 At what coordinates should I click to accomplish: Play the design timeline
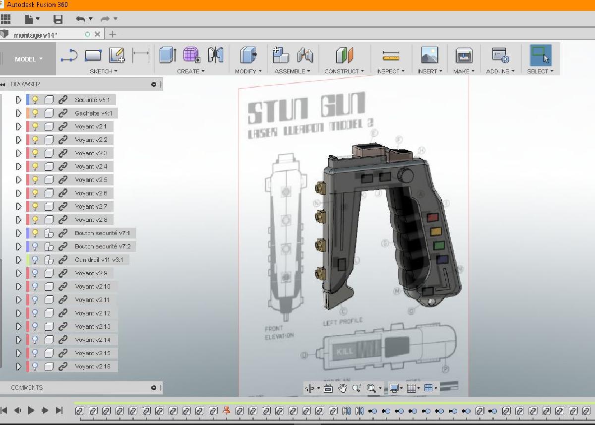coord(31,411)
